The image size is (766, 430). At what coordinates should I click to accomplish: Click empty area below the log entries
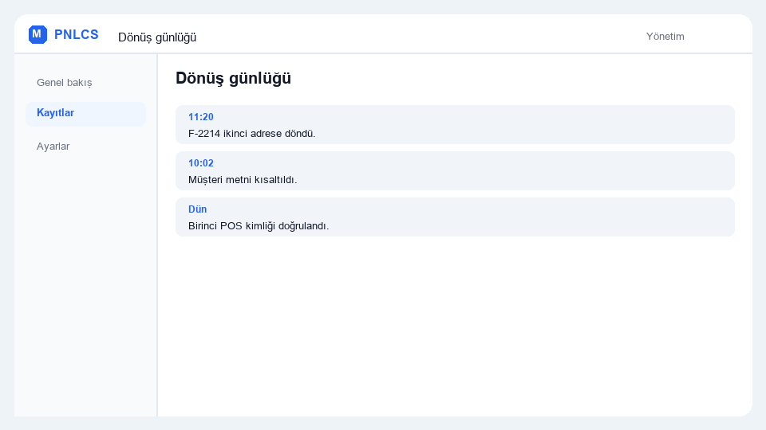click(x=455, y=326)
